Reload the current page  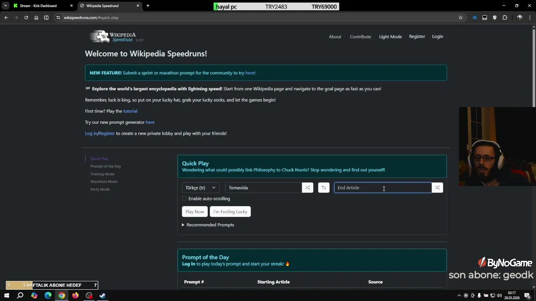(26, 18)
